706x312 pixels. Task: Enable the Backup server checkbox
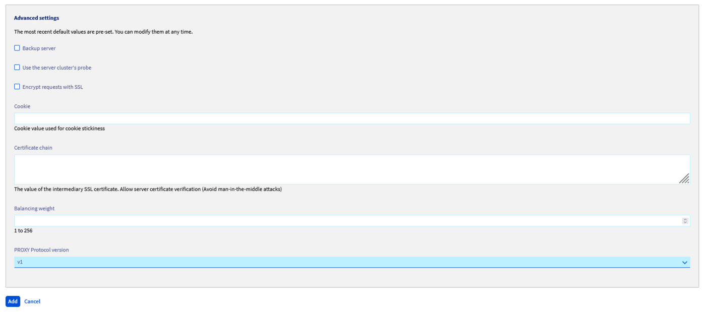pyautogui.click(x=17, y=48)
